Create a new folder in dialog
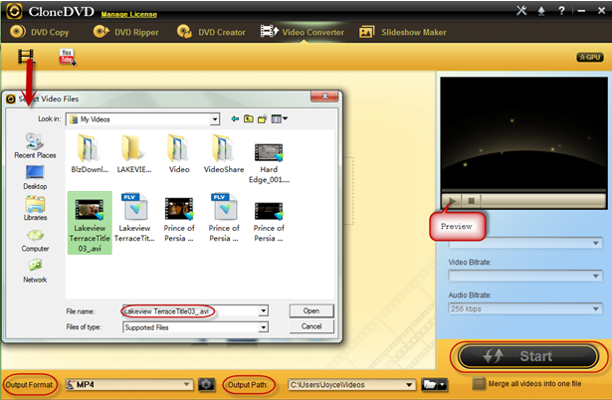 pos(263,118)
